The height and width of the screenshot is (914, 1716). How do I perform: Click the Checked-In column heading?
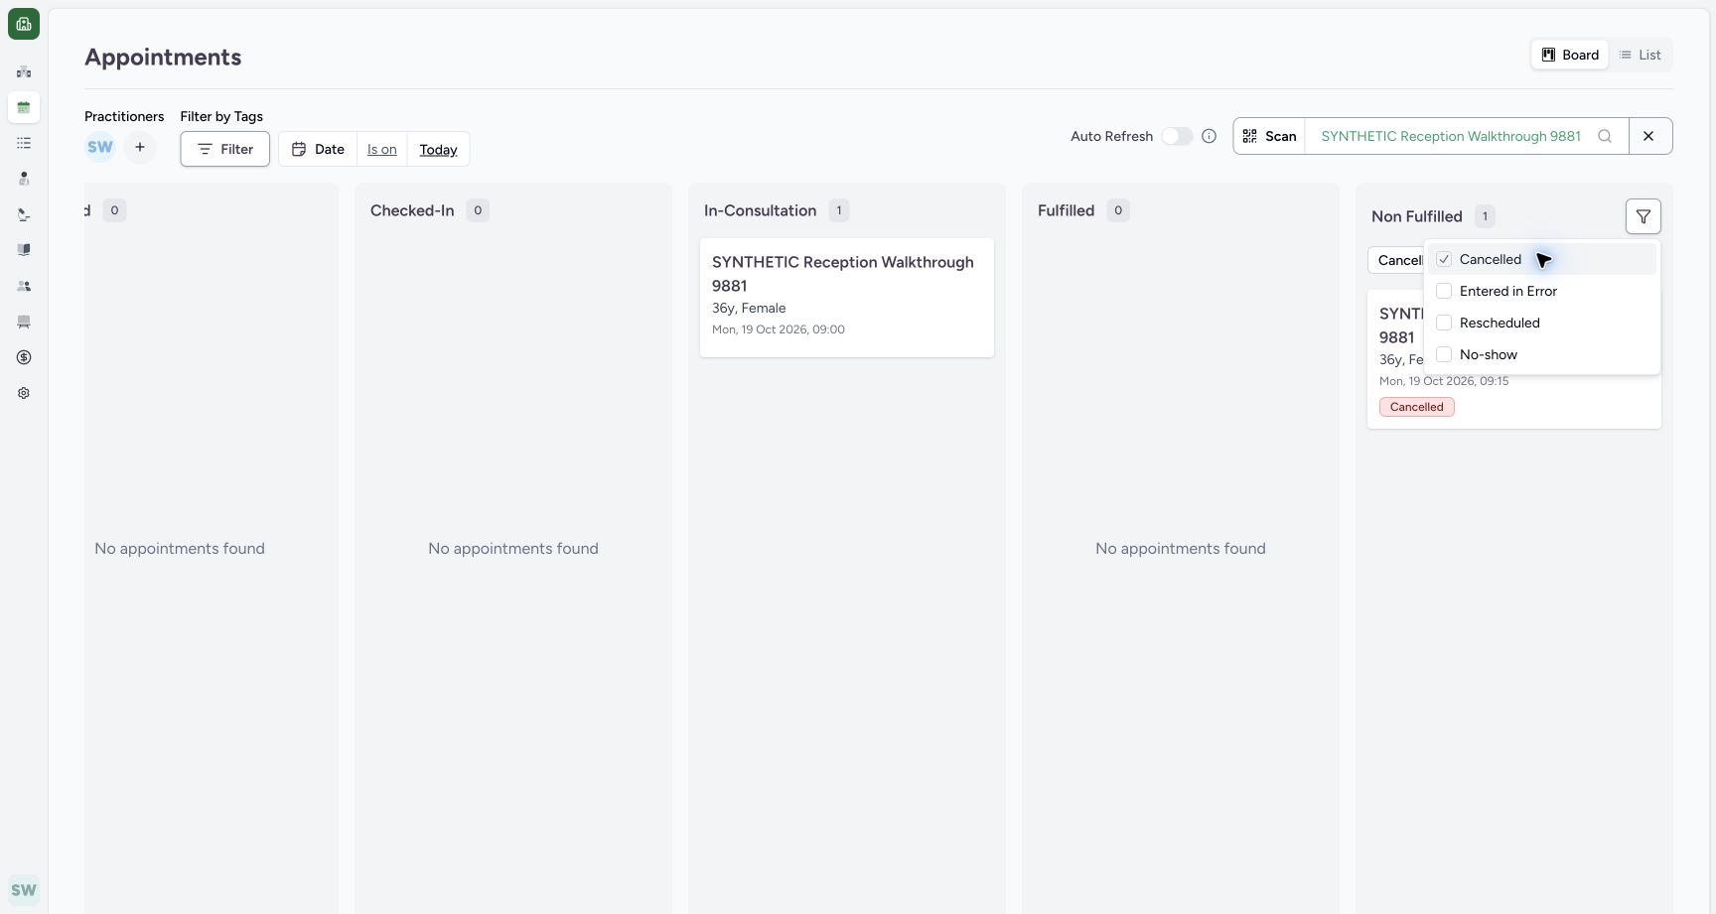pos(412,210)
